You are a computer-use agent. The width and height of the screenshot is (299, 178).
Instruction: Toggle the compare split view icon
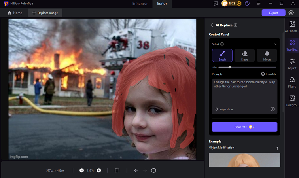[117, 170]
